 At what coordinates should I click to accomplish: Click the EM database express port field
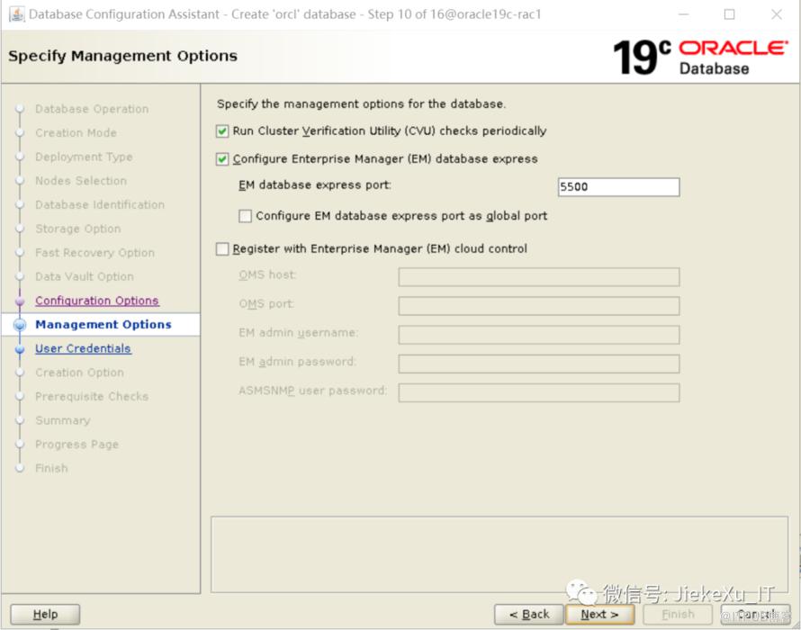(617, 187)
